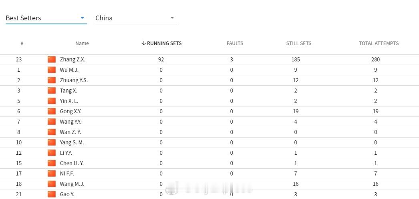
Task: Sort table by STILL SETS column
Action: 299,43
